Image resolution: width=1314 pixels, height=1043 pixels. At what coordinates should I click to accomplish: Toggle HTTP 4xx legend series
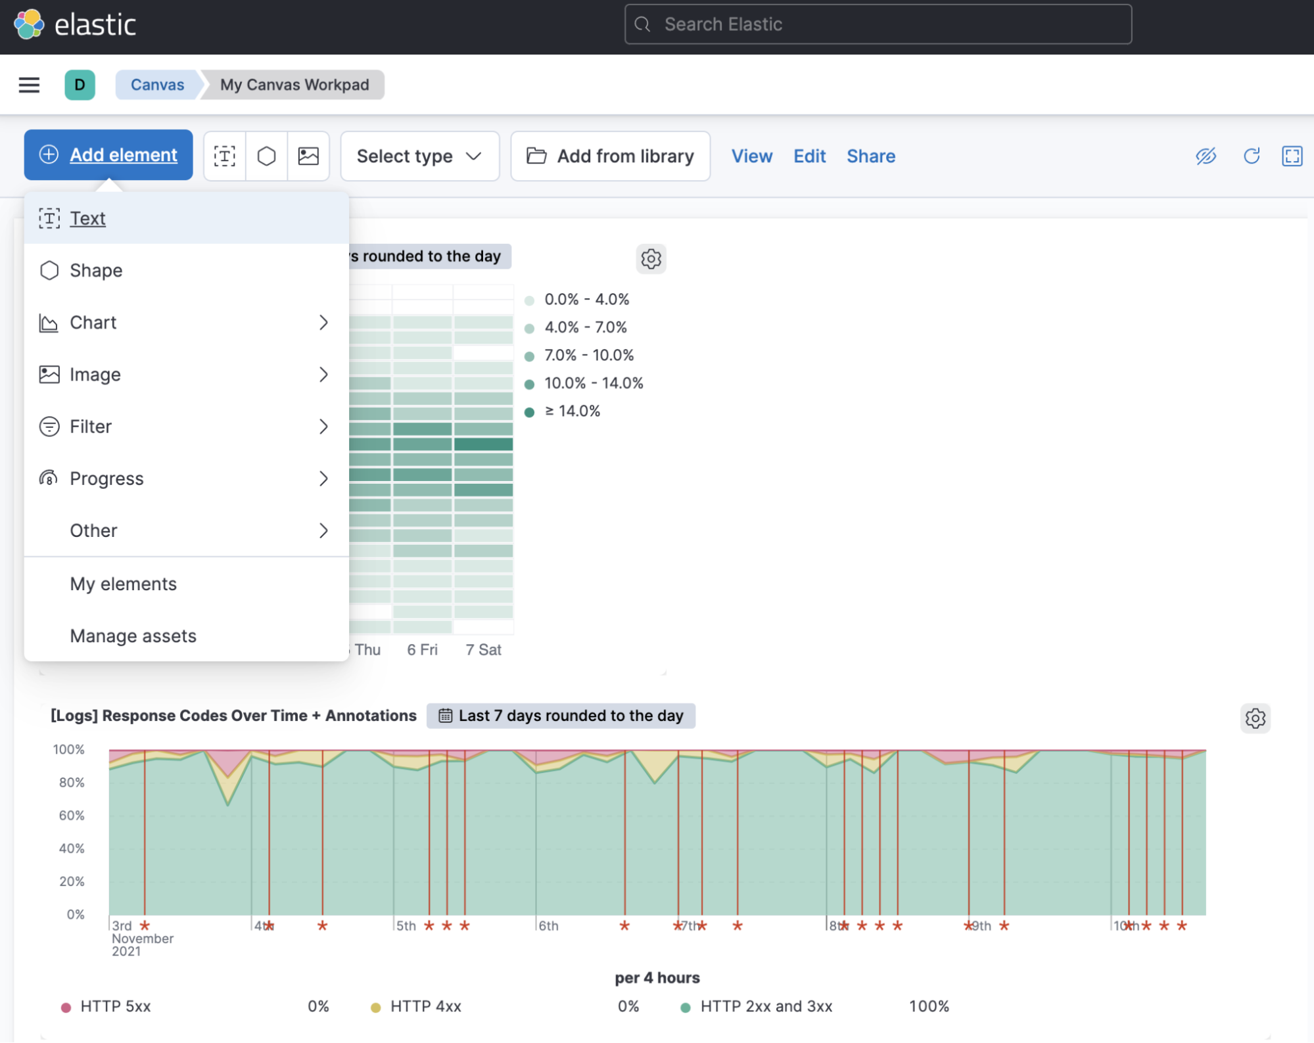[x=425, y=1007]
